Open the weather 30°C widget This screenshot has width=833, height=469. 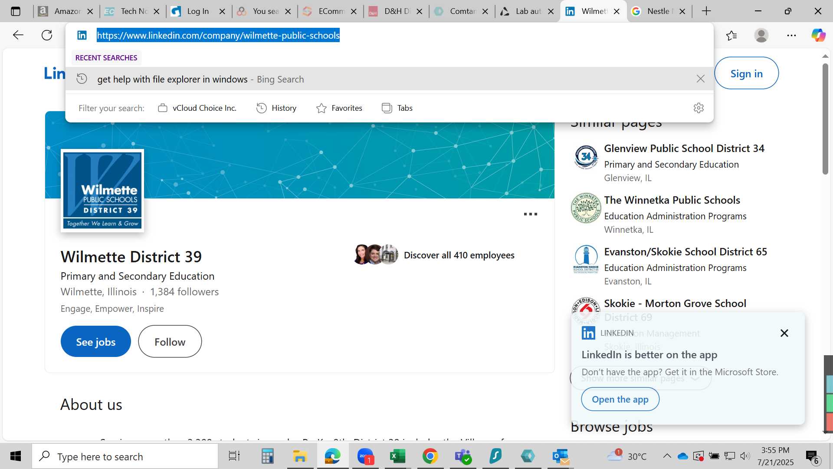[626, 456]
